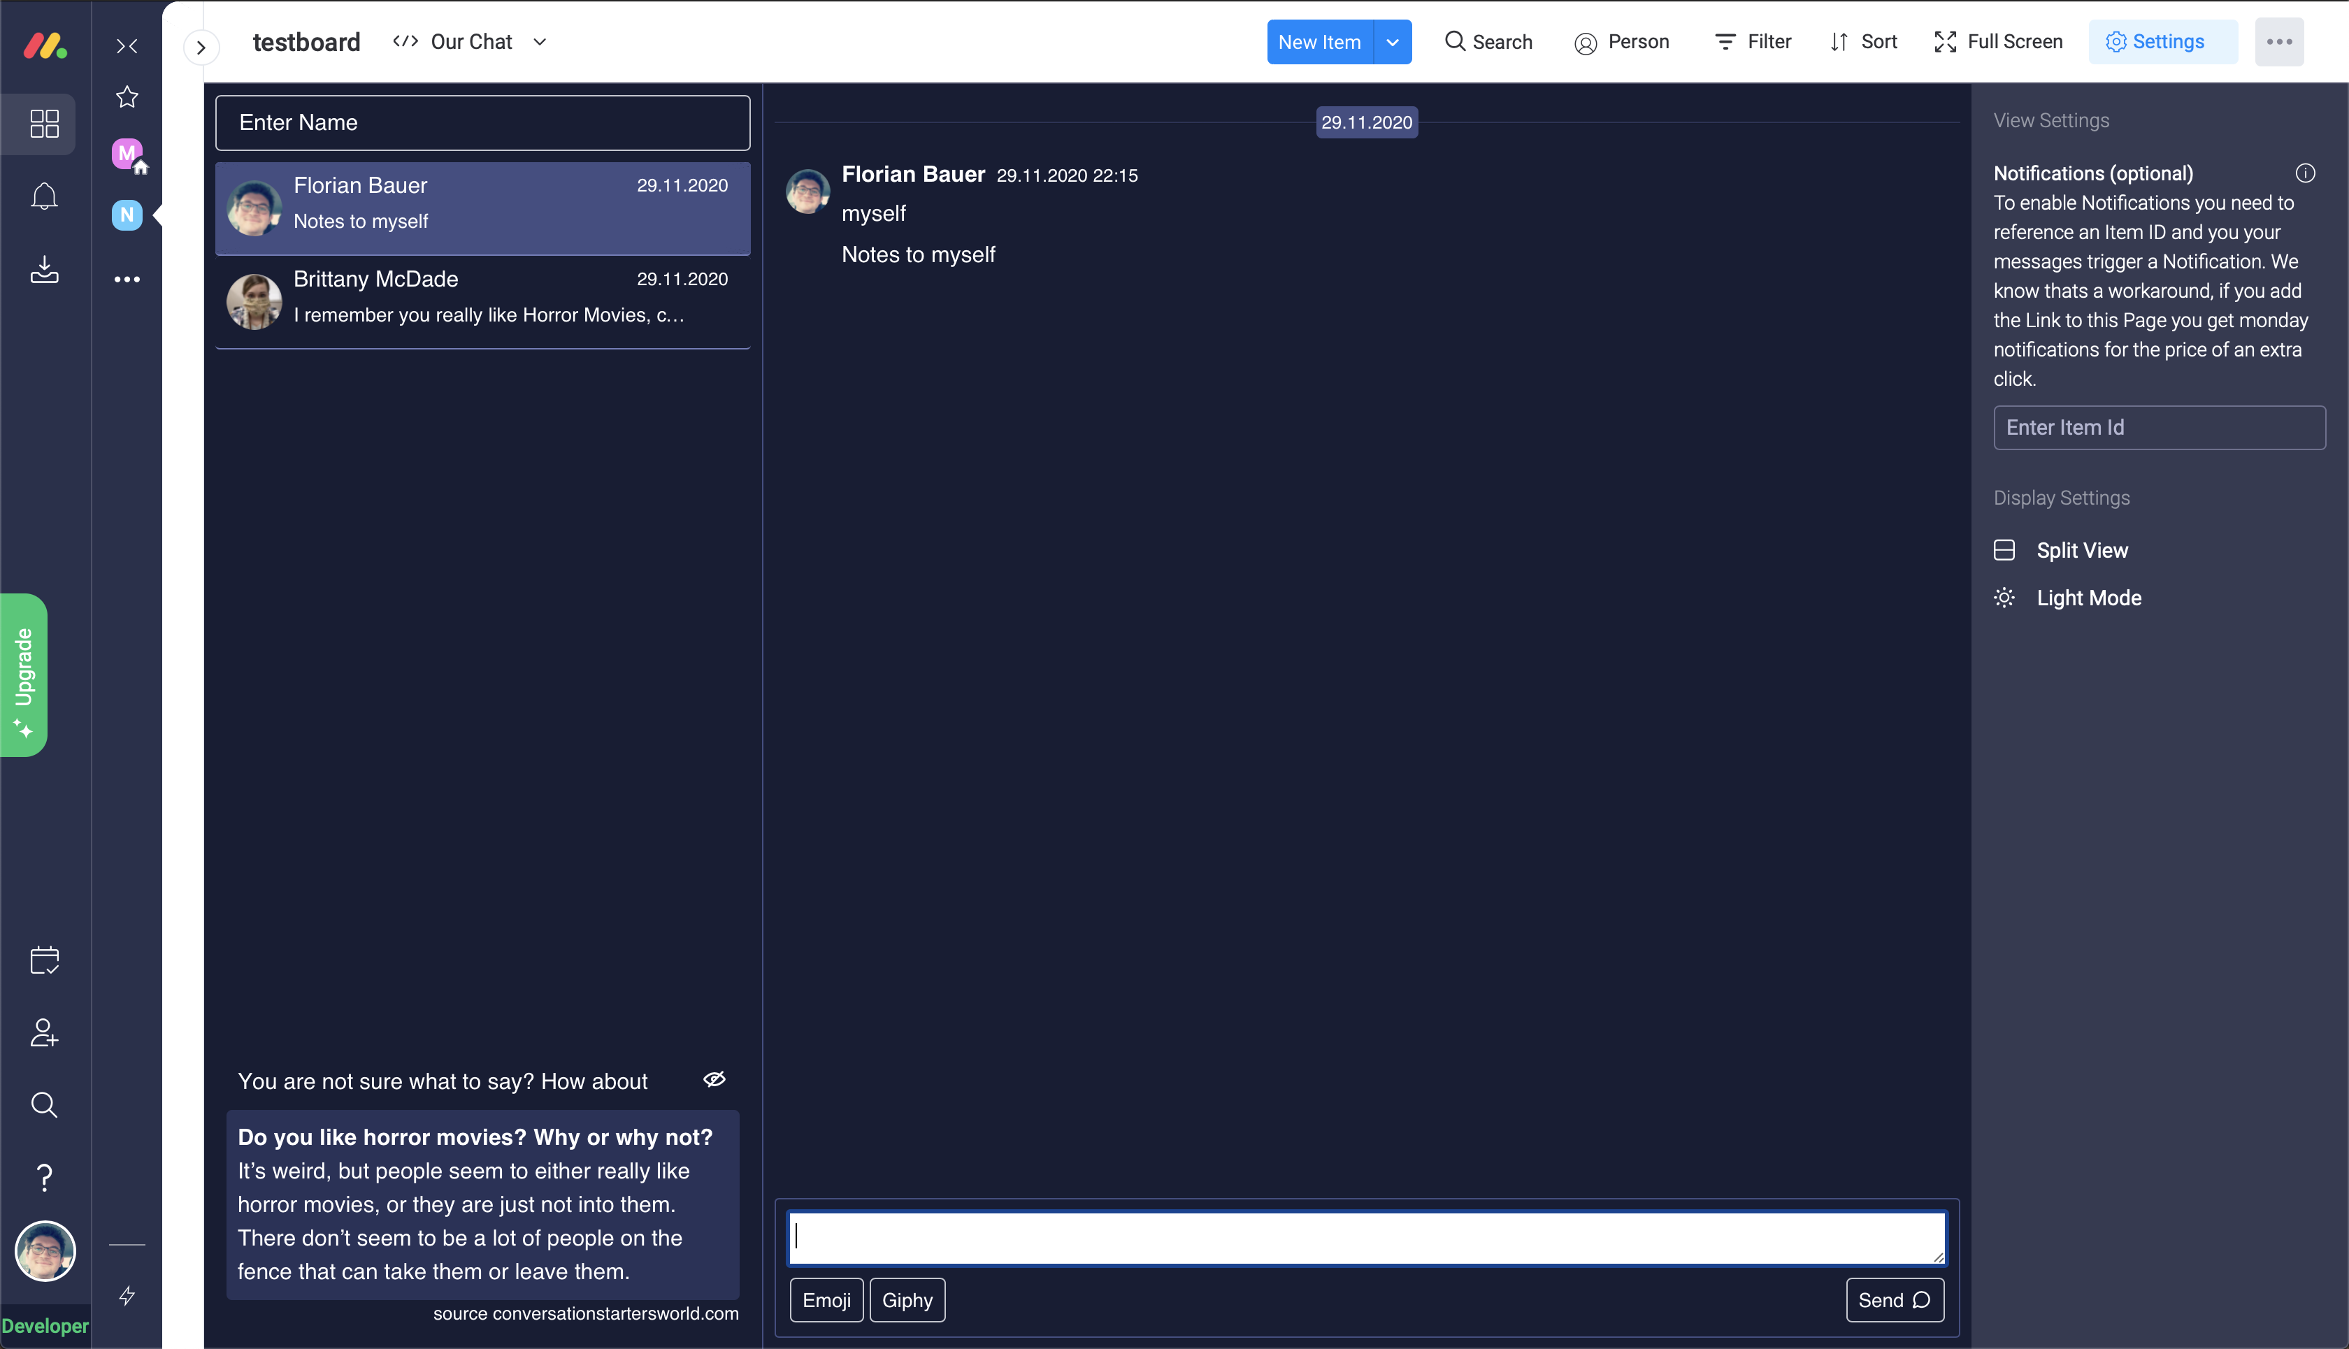Viewport: 2349px width, 1349px height.
Task: Open the Our Chat view dropdown
Action: coord(540,42)
